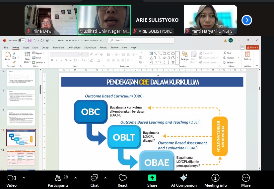Click the More options icon
This screenshot has width=274, height=189.
coord(246,178)
